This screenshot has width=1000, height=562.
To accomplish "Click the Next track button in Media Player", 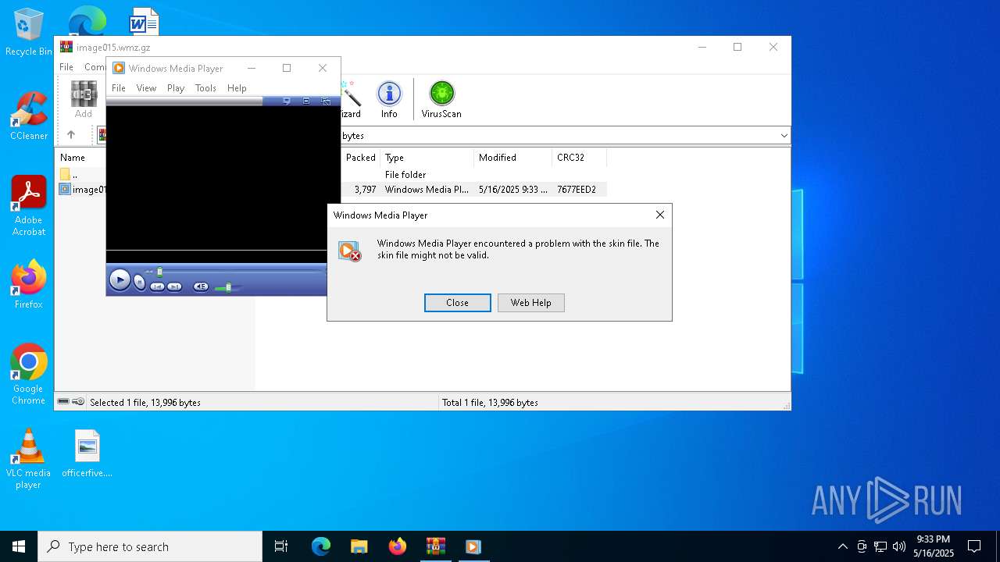I will point(175,286).
